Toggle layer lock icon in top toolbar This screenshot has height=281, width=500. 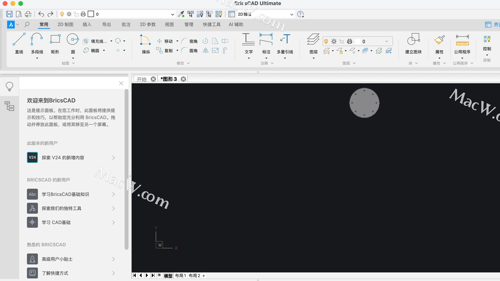point(76,14)
